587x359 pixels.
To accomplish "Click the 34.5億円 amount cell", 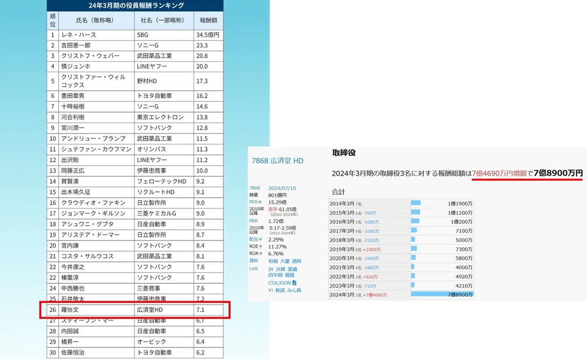I will (x=207, y=35).
